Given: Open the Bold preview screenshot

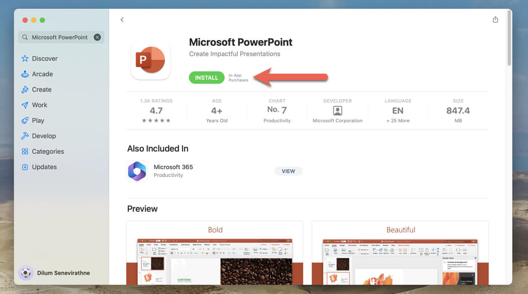Looking at the screenshot, I should point(215,253).
